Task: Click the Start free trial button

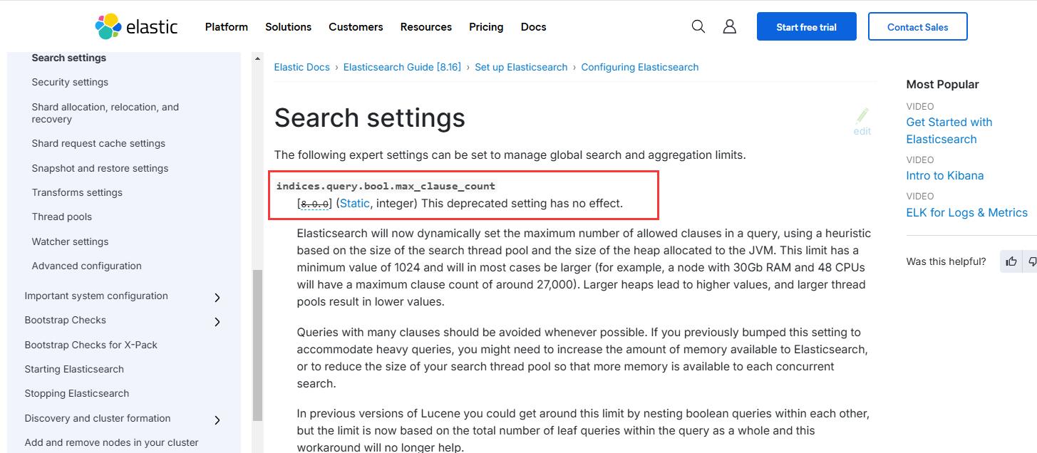Action: (807, 26)
